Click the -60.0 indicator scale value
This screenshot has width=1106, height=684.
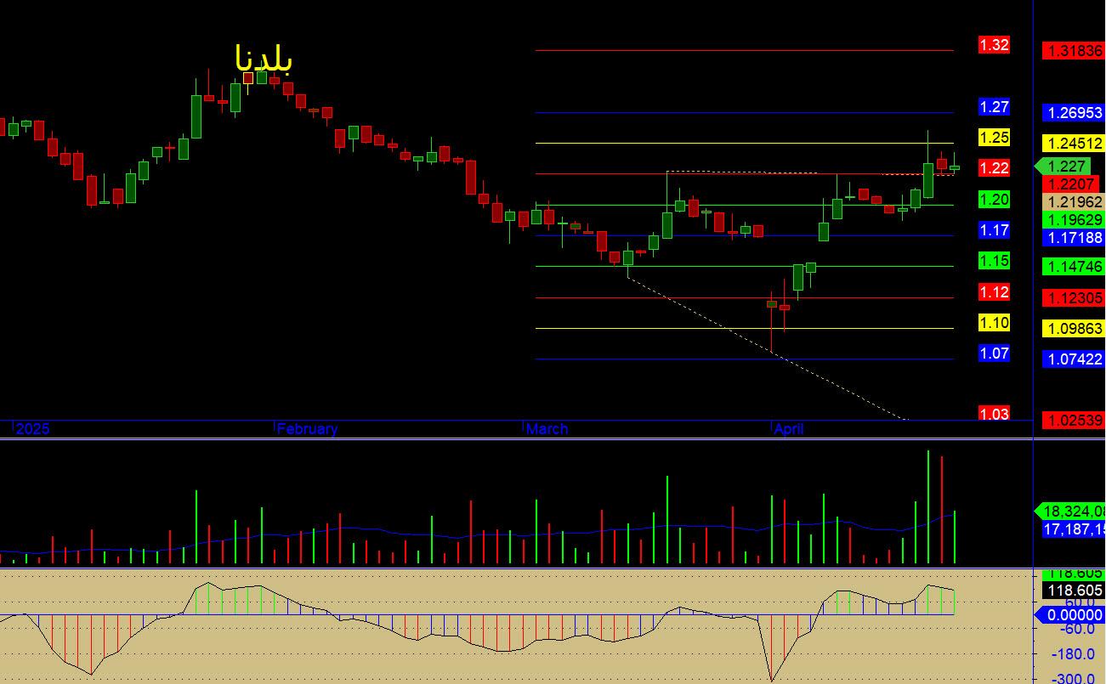(x=1075, y=629)
